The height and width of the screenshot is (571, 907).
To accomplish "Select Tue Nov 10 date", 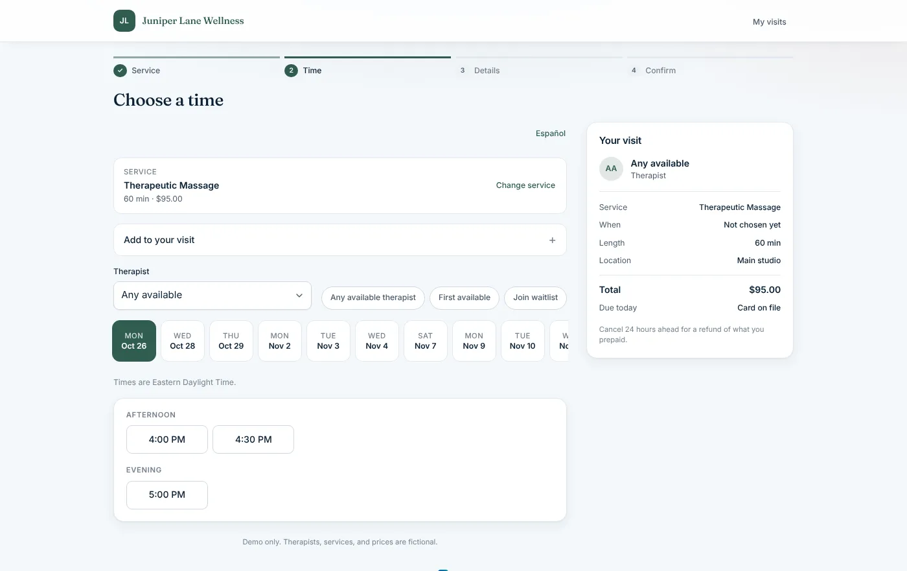I will [x=523, y=341].
